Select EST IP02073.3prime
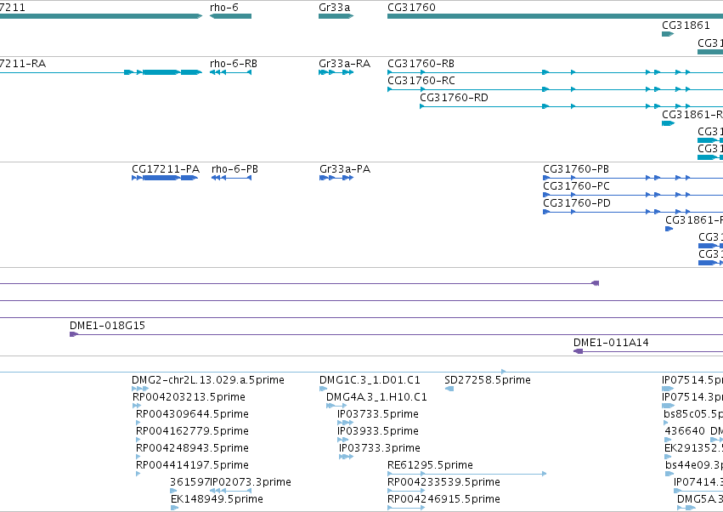Image resolution: width=723 pixels, height=512 pixels. [251, 482]
